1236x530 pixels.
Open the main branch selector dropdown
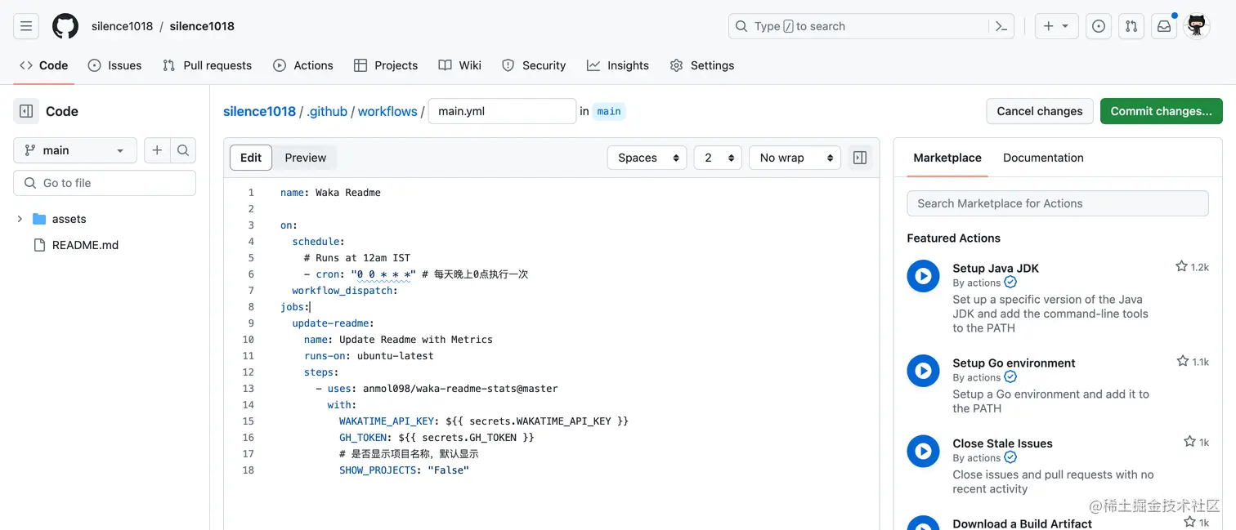tap(75, 150)
